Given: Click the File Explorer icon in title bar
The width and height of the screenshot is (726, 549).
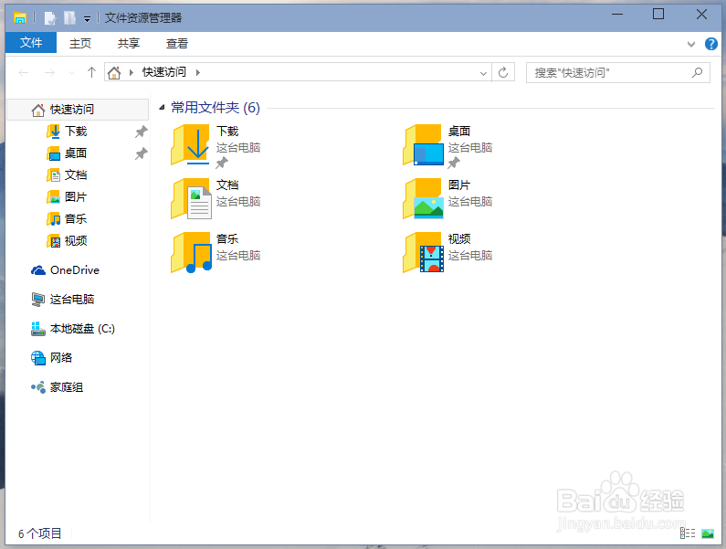Looking at the screenshot, I should pos(20,18).
